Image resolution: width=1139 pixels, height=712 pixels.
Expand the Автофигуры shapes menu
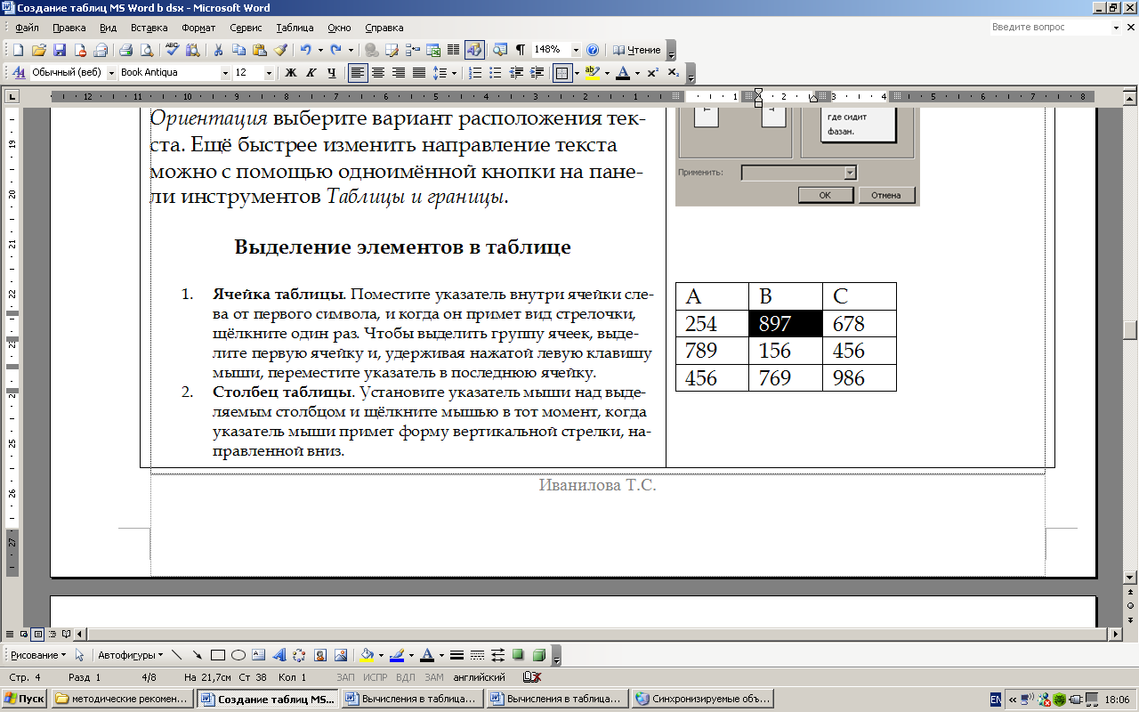pyautogui.click(x=130, y=655)
